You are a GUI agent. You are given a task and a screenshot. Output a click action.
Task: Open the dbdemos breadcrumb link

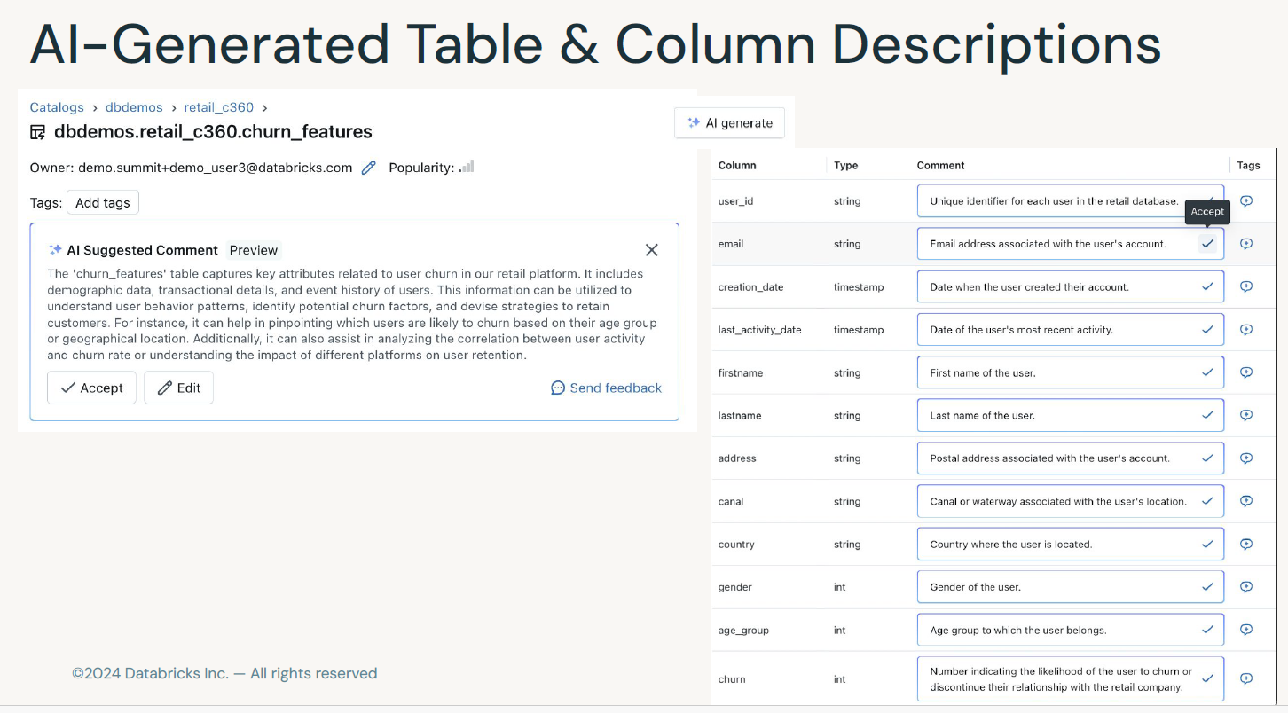click(x=134, y=107)
